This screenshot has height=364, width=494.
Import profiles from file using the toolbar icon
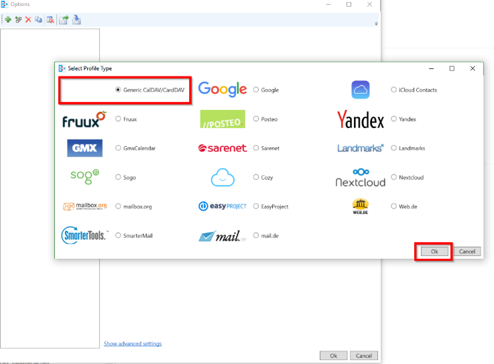click(76, 20)
